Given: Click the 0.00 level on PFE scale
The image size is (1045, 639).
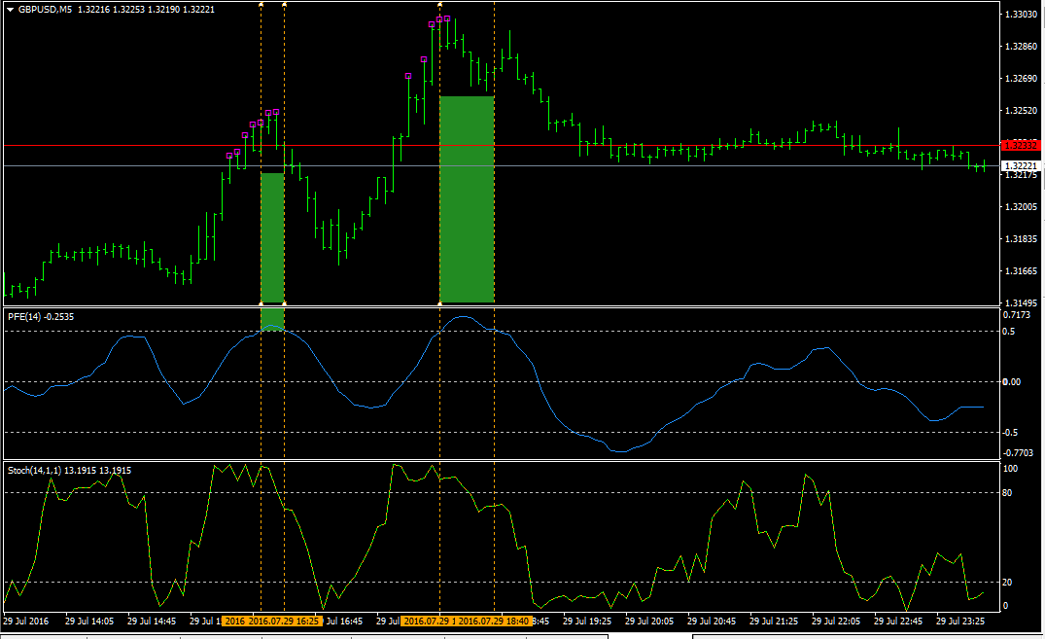Looking at the screenshot, I should pyautogui.click(x=1012, y=381).
